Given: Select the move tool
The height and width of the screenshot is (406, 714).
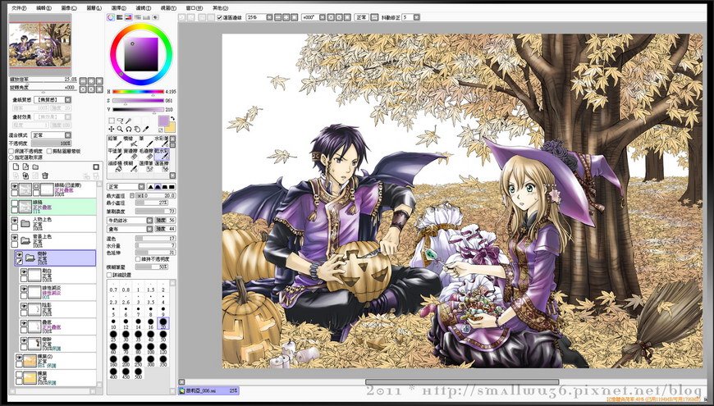Looking at the screenshot, I should (x=112, y=130).
